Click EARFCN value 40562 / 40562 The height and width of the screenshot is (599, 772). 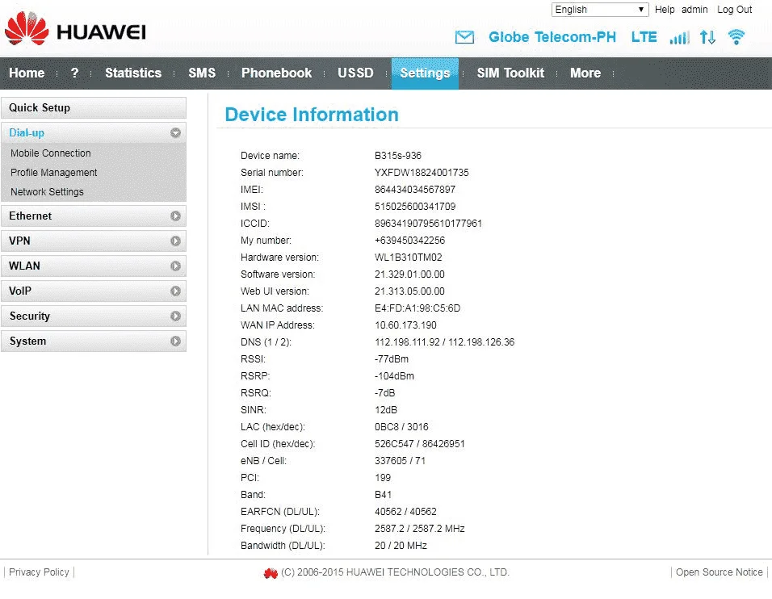[x=405, y=512]
